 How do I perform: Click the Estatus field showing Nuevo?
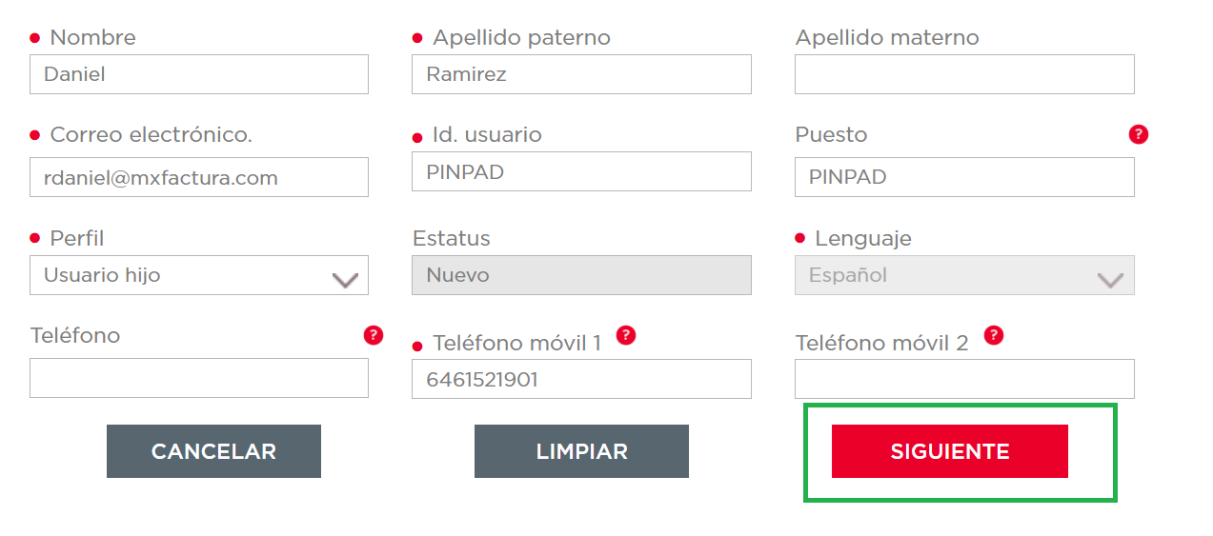click(581, 275)
